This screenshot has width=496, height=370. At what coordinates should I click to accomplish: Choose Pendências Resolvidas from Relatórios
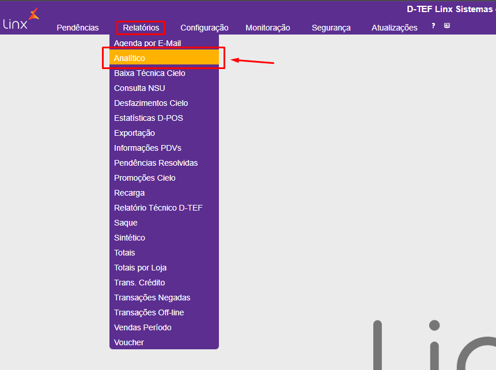click(x=164, y=163)
